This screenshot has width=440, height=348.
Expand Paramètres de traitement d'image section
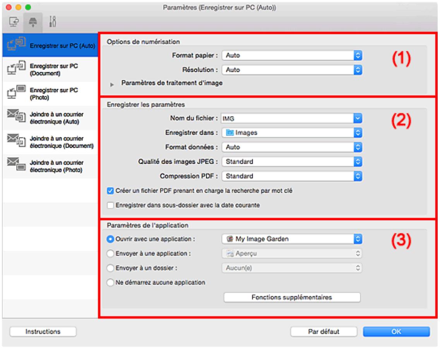coord(112,84)
